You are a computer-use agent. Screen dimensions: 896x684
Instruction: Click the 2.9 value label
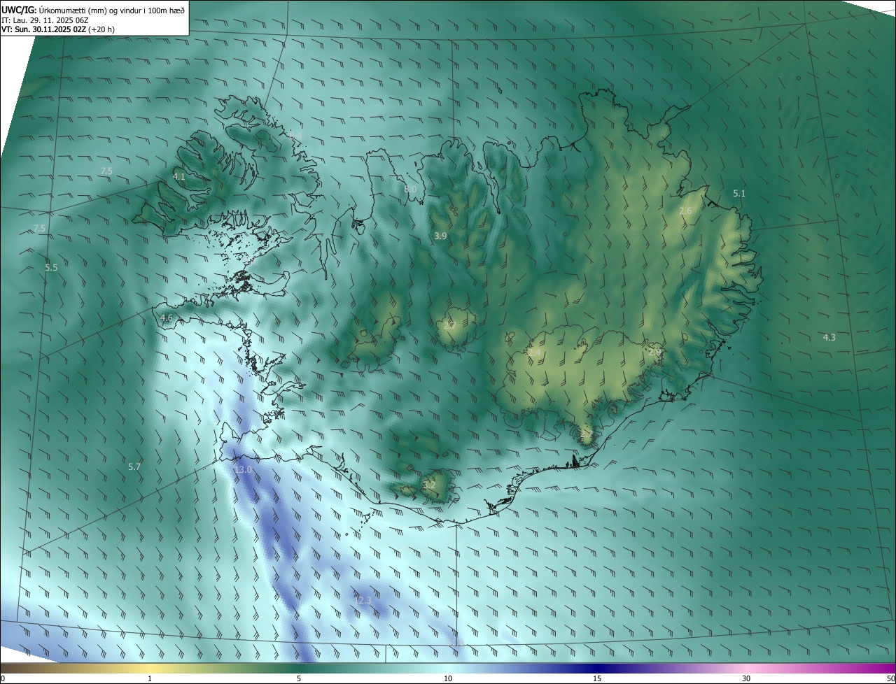(x=654, y=352)
